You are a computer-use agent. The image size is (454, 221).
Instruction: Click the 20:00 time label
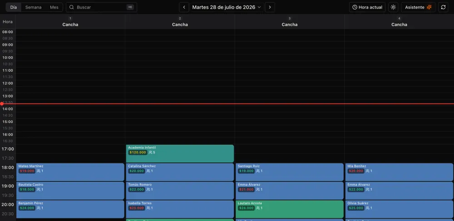pos(8,205)
